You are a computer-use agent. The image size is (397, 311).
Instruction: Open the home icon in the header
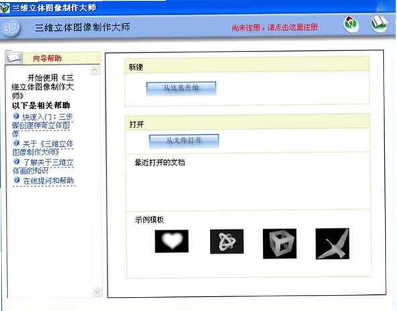click(x=351, y=24)
